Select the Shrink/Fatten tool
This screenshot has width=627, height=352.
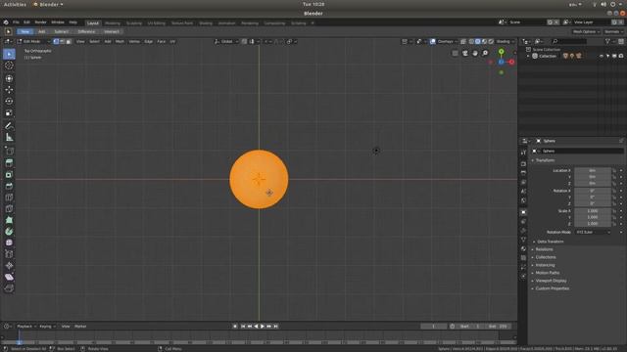pos(9,265)
